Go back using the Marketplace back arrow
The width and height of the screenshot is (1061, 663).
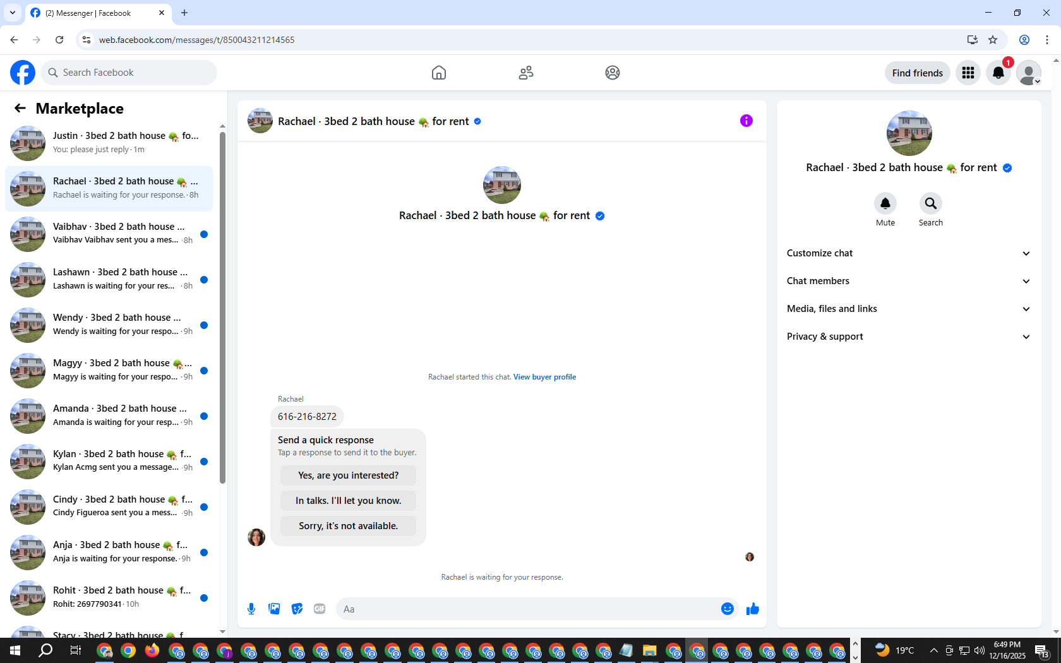click(20, 108)
